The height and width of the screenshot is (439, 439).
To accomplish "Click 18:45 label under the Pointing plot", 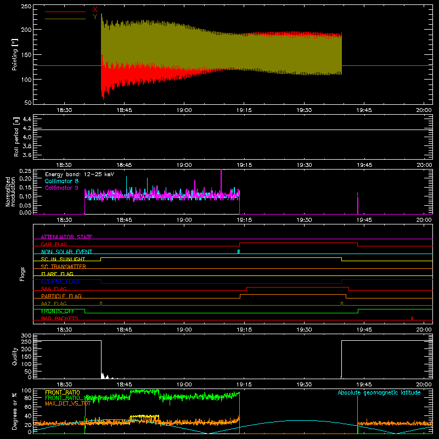I will (124, 110).
